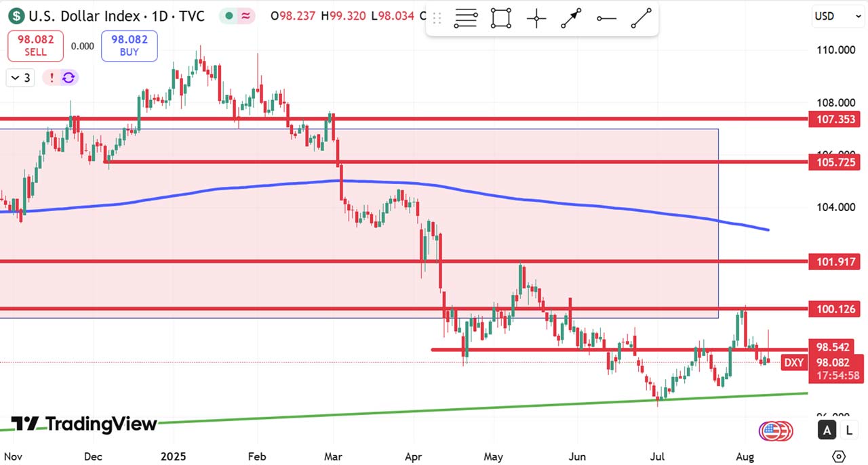The height and width of the screenshot is (465, 868).
Task: Select the arrow drawing tool
Action: click(x=571, y=19)
